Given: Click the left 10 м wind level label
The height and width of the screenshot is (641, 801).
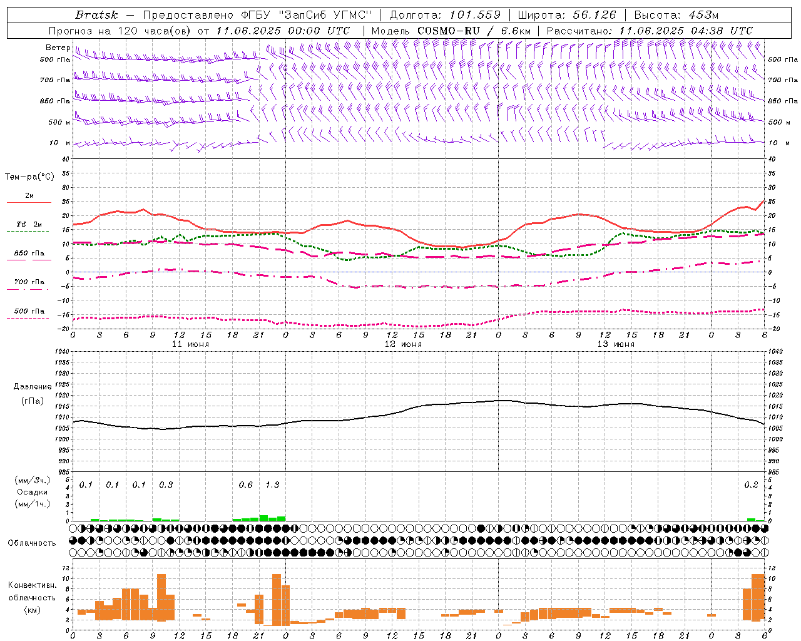Looking at the screenshot, I should (60, 143).
